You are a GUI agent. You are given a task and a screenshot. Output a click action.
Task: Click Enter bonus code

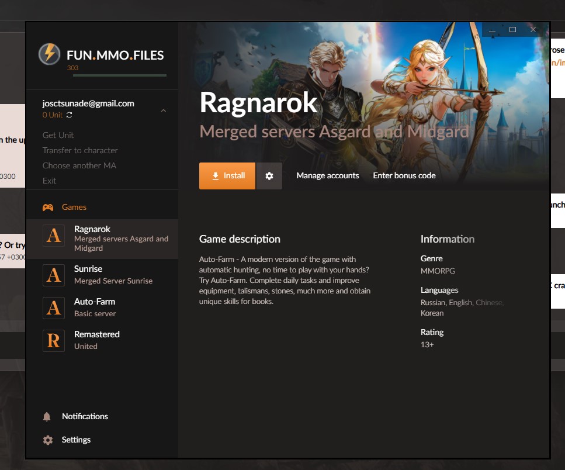point(404,175)
